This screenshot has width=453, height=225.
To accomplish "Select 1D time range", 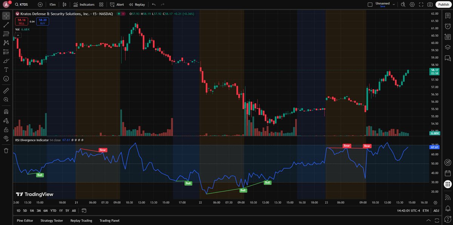I will (18, 211).
